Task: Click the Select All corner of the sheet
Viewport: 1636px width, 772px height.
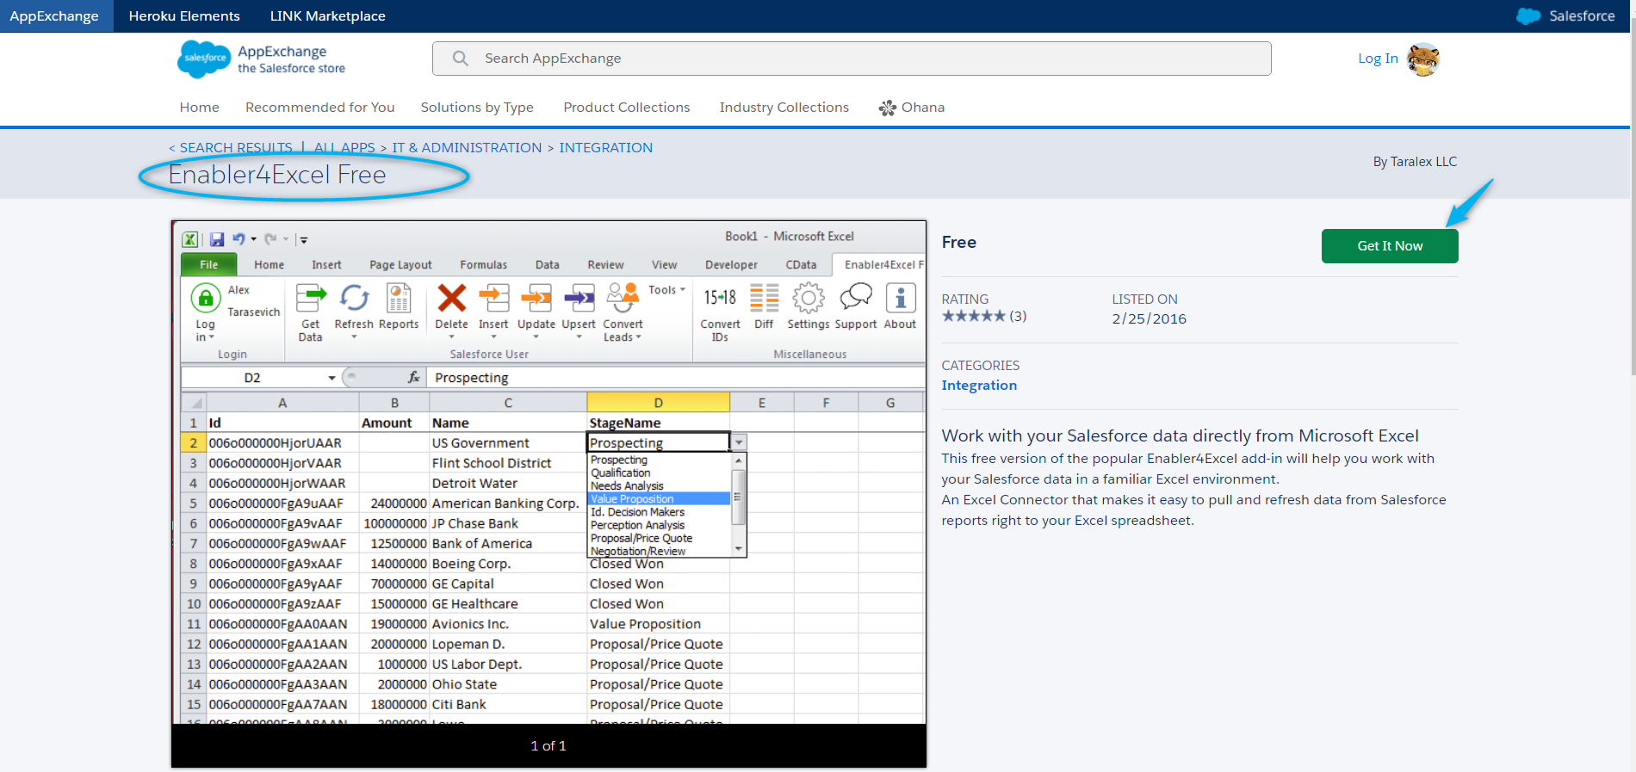Action: [x=194, y=403]
